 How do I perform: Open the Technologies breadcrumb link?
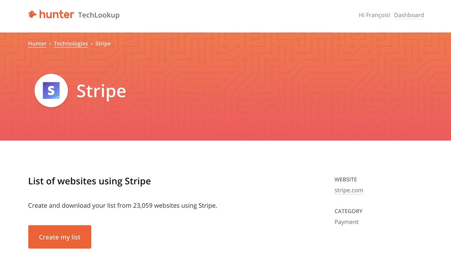(x=71, y=43)
